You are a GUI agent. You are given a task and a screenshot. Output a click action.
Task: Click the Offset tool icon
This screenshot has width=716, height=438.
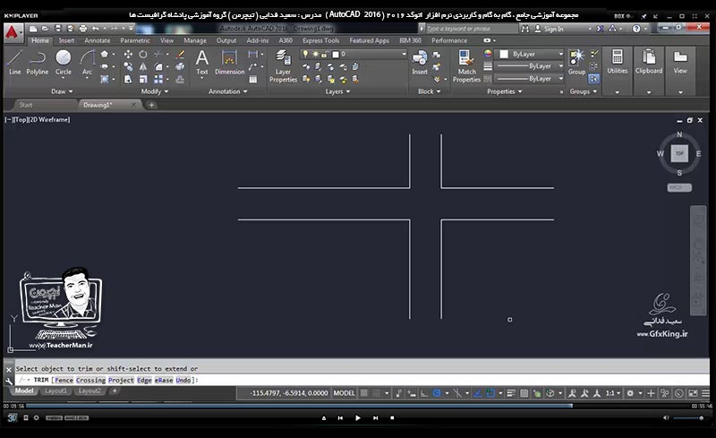[181, 79]
